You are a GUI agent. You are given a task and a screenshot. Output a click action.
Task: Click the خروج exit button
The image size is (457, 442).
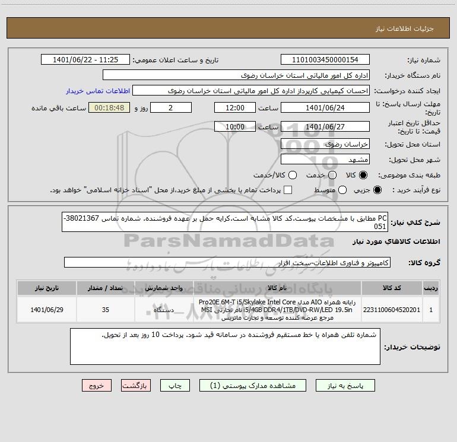(x=97, y=386)
